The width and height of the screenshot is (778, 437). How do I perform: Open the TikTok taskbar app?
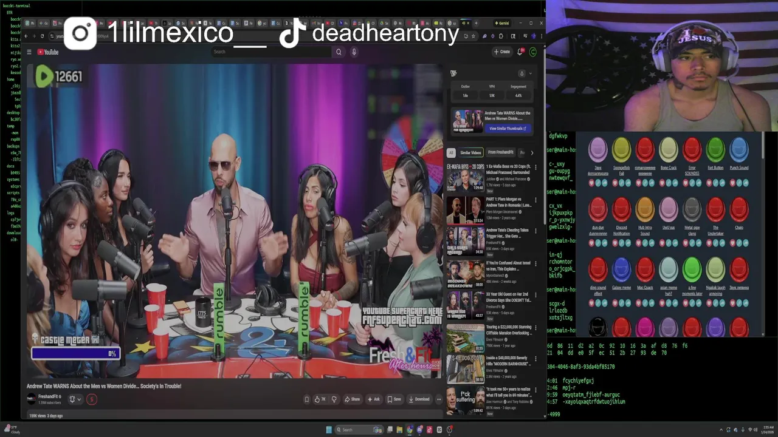click(429, 430)
